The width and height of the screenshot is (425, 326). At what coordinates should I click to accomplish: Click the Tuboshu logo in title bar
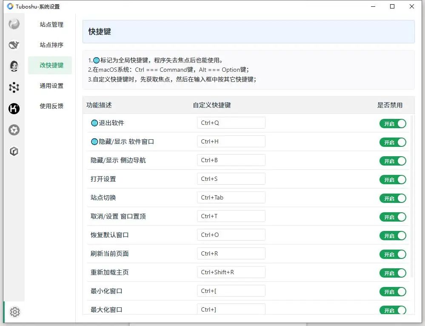click(x=10, y=6)
